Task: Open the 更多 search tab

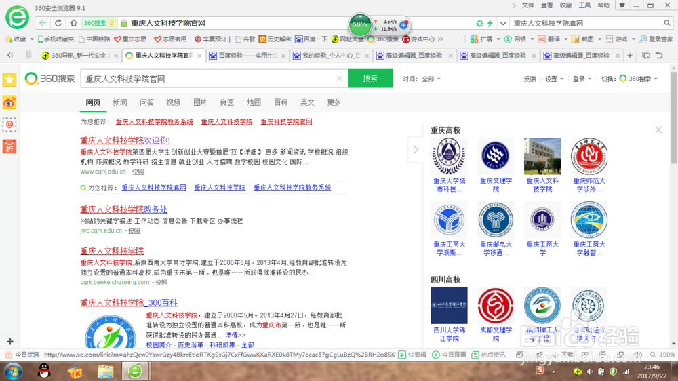Action: coord(334,102)
